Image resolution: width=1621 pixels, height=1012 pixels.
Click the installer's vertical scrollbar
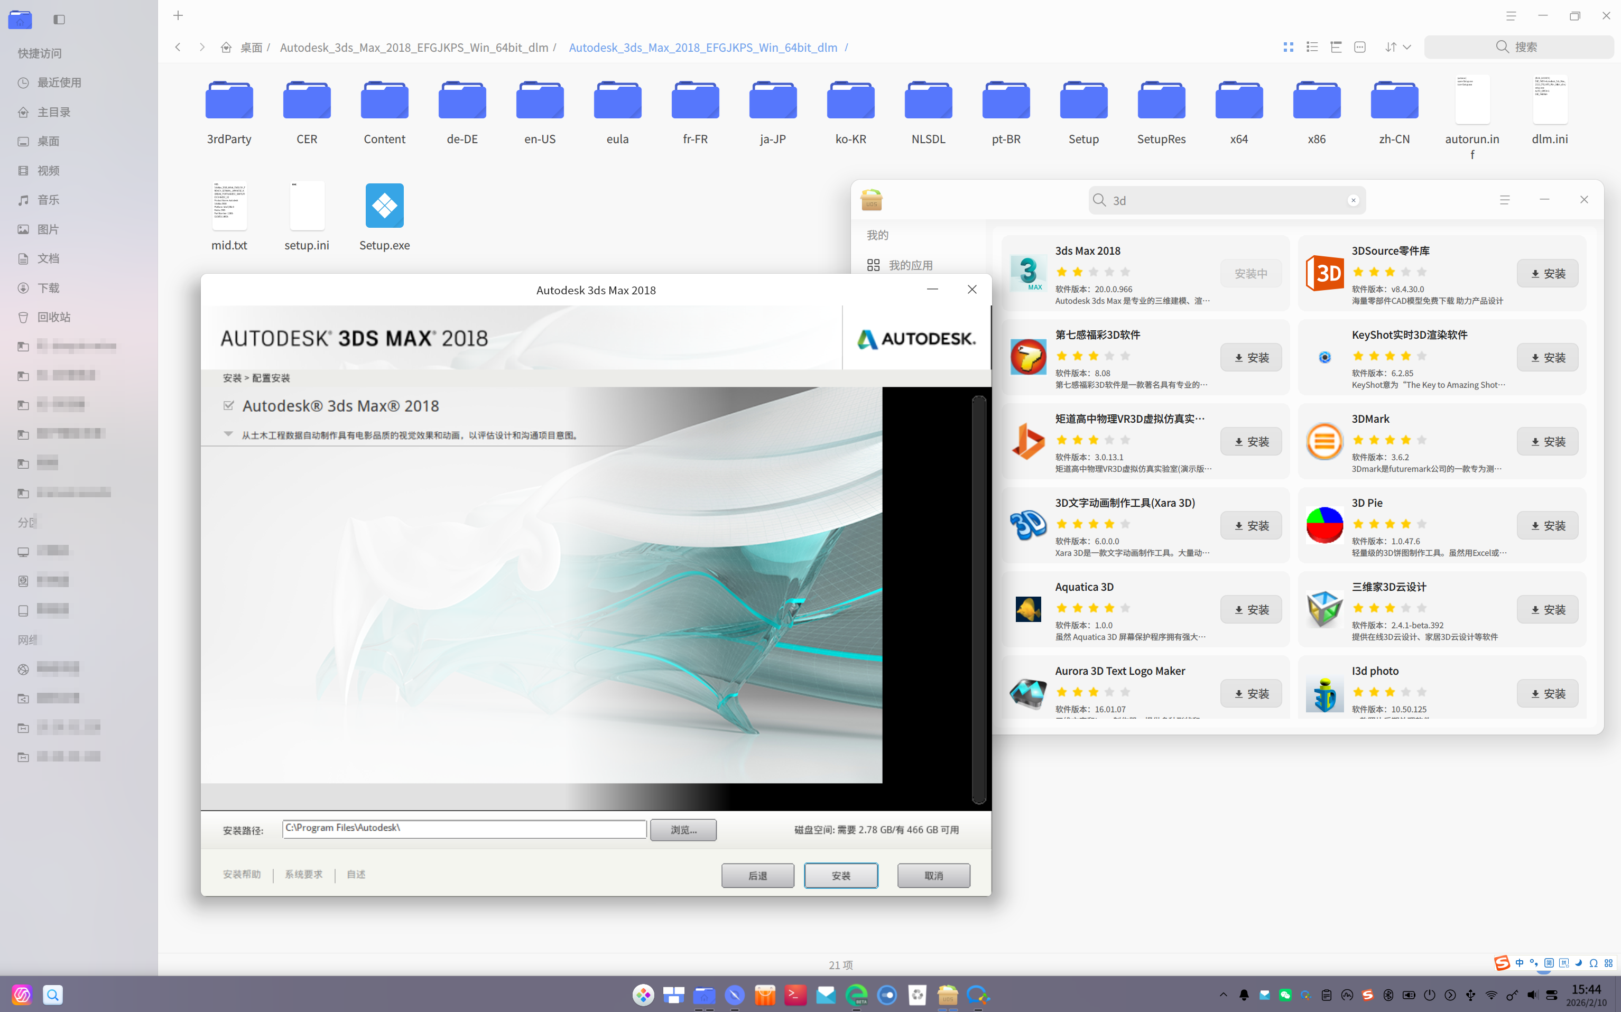tap(978, 599)
